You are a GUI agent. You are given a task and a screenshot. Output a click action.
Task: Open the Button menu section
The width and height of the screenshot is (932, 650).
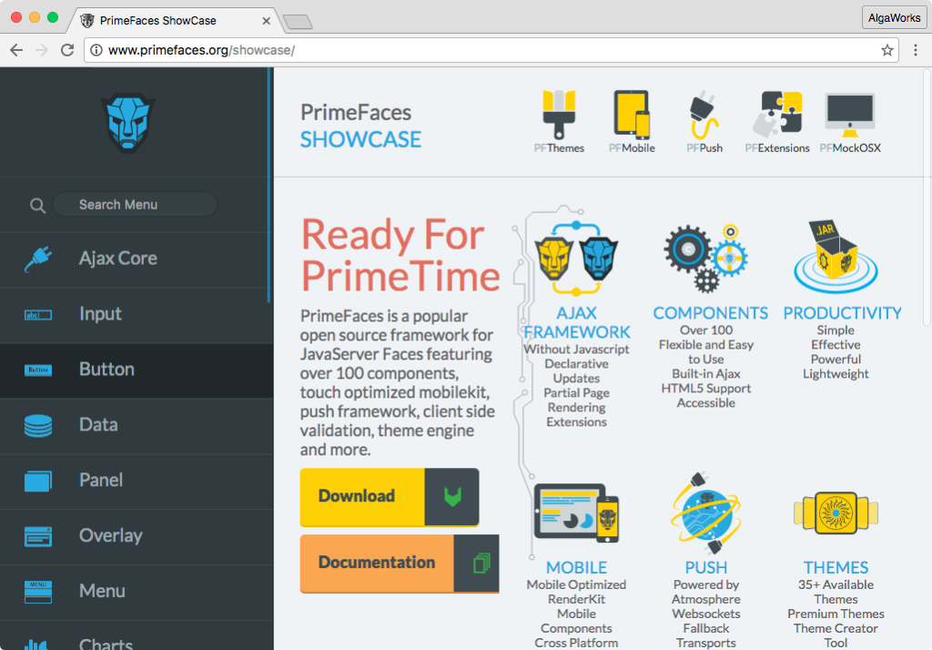[107, 369]
